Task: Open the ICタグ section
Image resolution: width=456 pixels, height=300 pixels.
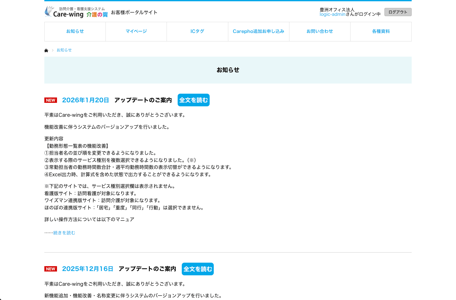Action: click(197, 31)
